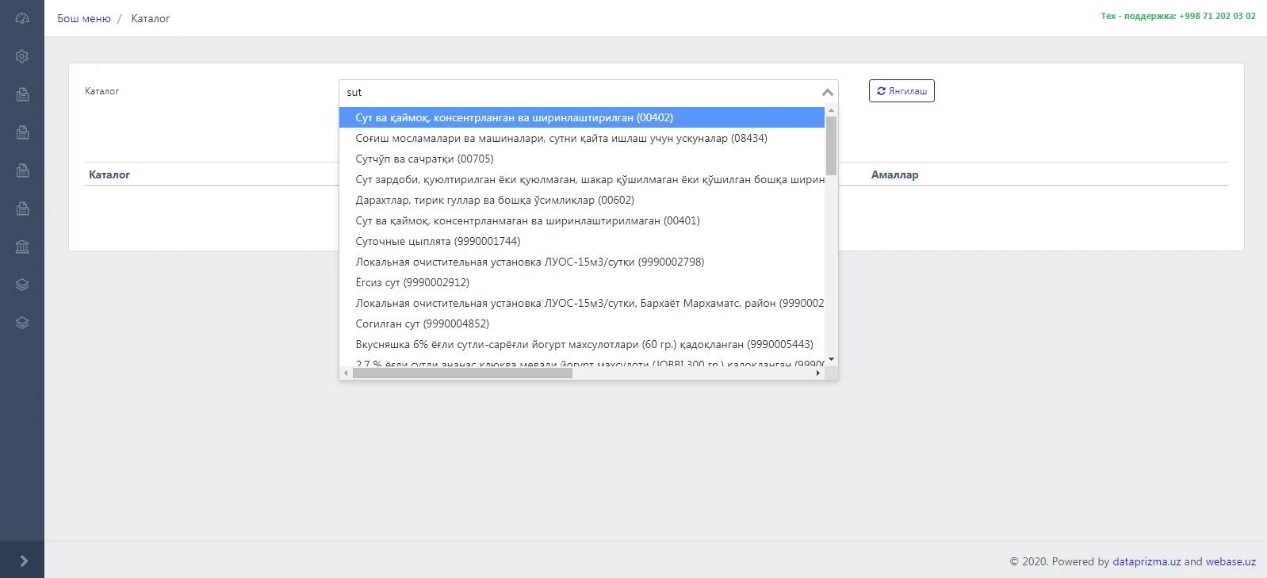
Task: Click the refresh icon in the Янгилаш button
Action: [881, 91]
